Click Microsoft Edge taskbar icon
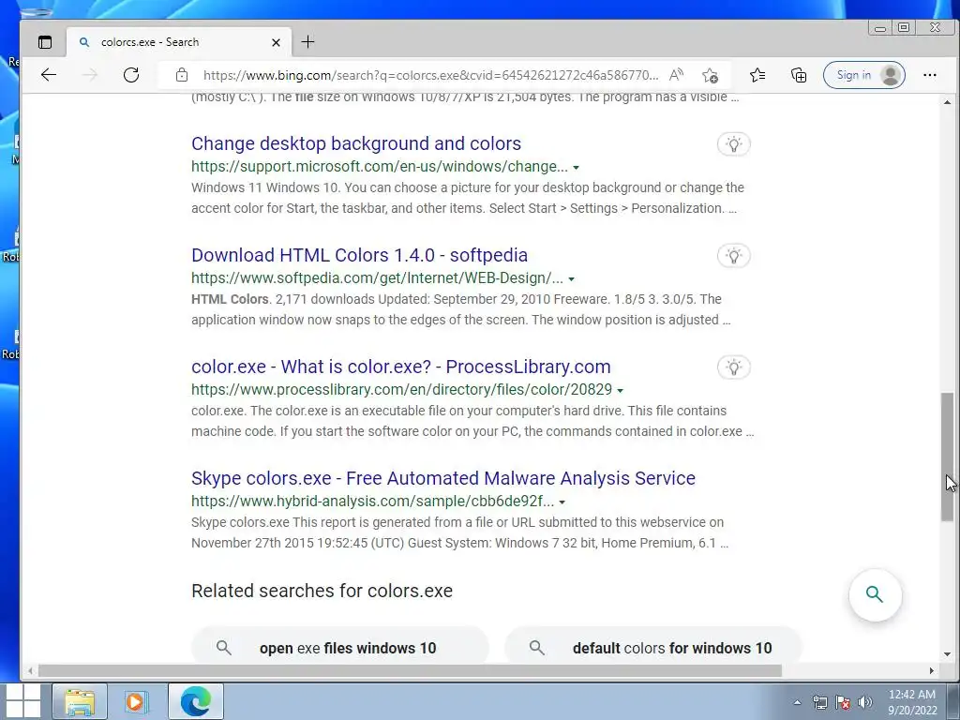 [x=196, y=701]
